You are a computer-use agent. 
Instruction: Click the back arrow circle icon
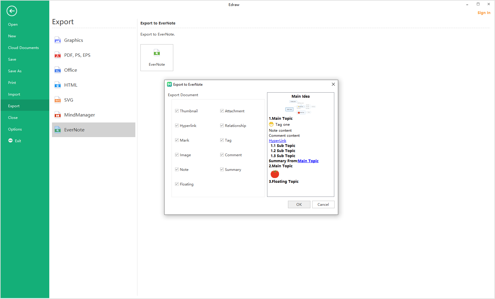(12, 11)
